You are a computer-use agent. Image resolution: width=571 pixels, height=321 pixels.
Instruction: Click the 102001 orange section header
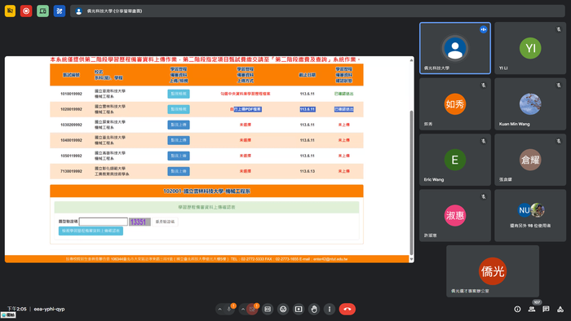[x=206, y=191]
